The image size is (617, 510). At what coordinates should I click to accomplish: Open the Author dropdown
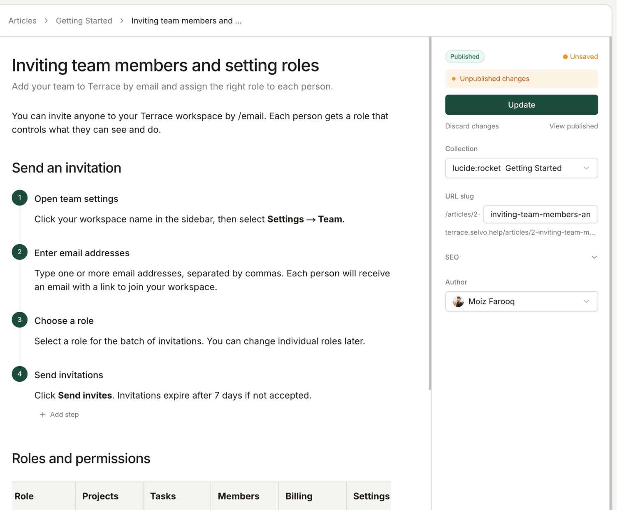coord(521,301)
